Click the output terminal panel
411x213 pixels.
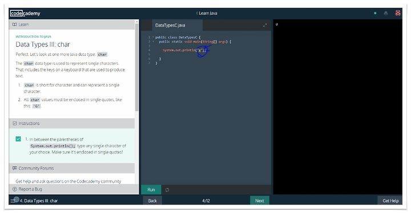point(337,107)
